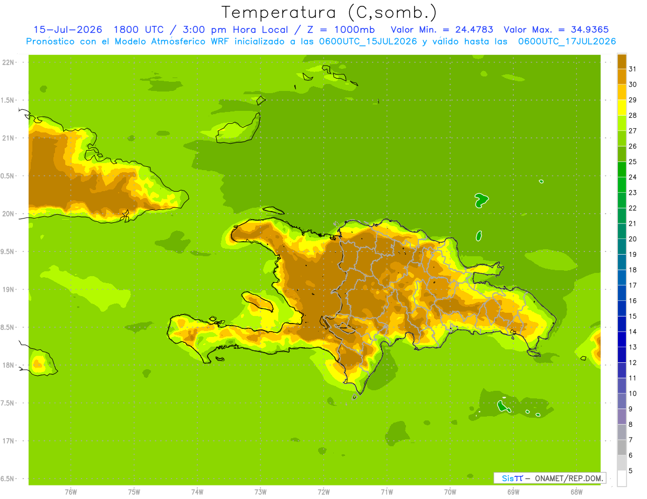This screenshot has width=647, height=499.
Task: Click the "Valor Min. = 24.4783" readout
Action: pyautogui.click(x=442, y=30)
